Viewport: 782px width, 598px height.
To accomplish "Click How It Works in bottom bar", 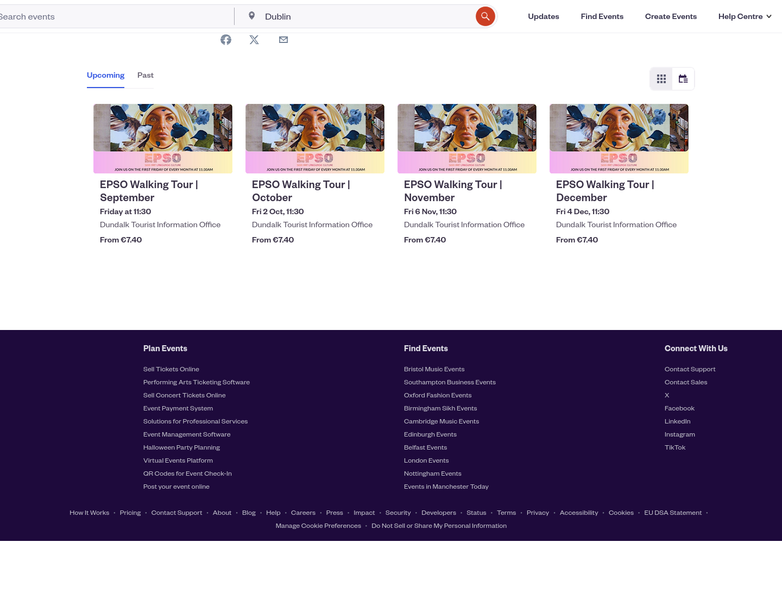I will tap(90, 513).
